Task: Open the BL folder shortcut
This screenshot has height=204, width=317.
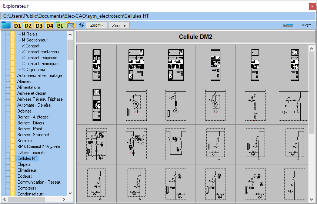Action: tap(60, 26)
